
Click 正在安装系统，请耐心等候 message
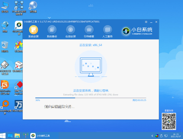click(x=91, y=90)
